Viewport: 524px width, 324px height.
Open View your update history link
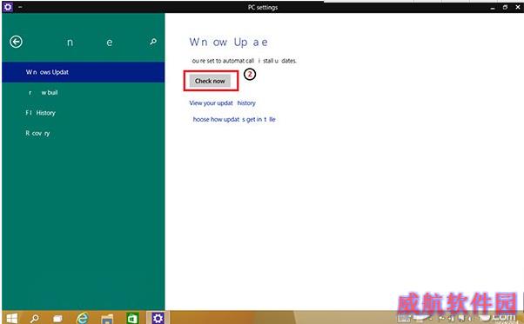coord(222,103)
